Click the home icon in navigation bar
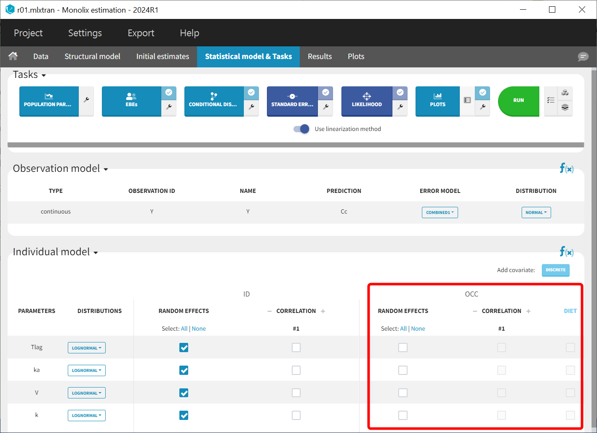 13,56
